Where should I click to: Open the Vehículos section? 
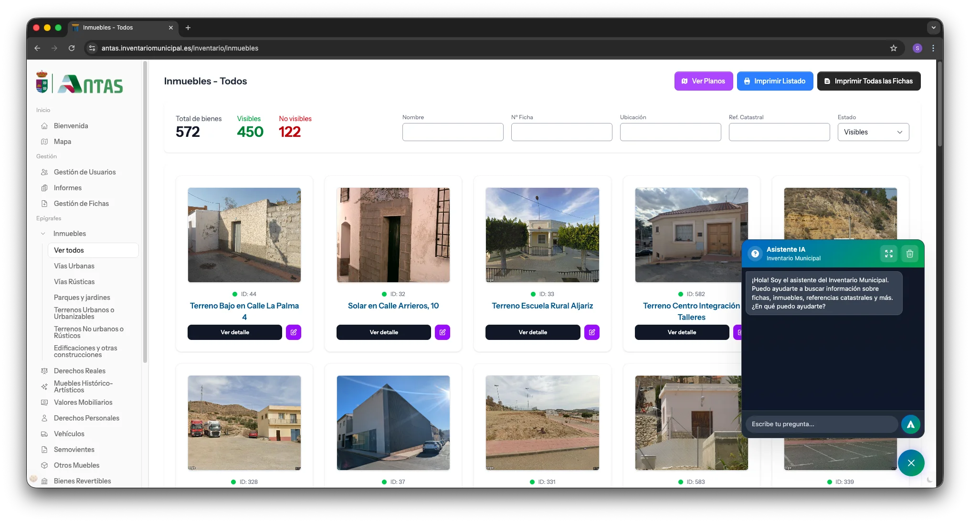click(69, 434)
